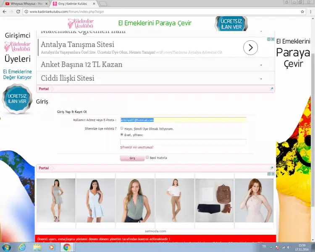Open File Explorer from taskbar
The height and width of the screenshot is (252, 315).
(37, 247)
